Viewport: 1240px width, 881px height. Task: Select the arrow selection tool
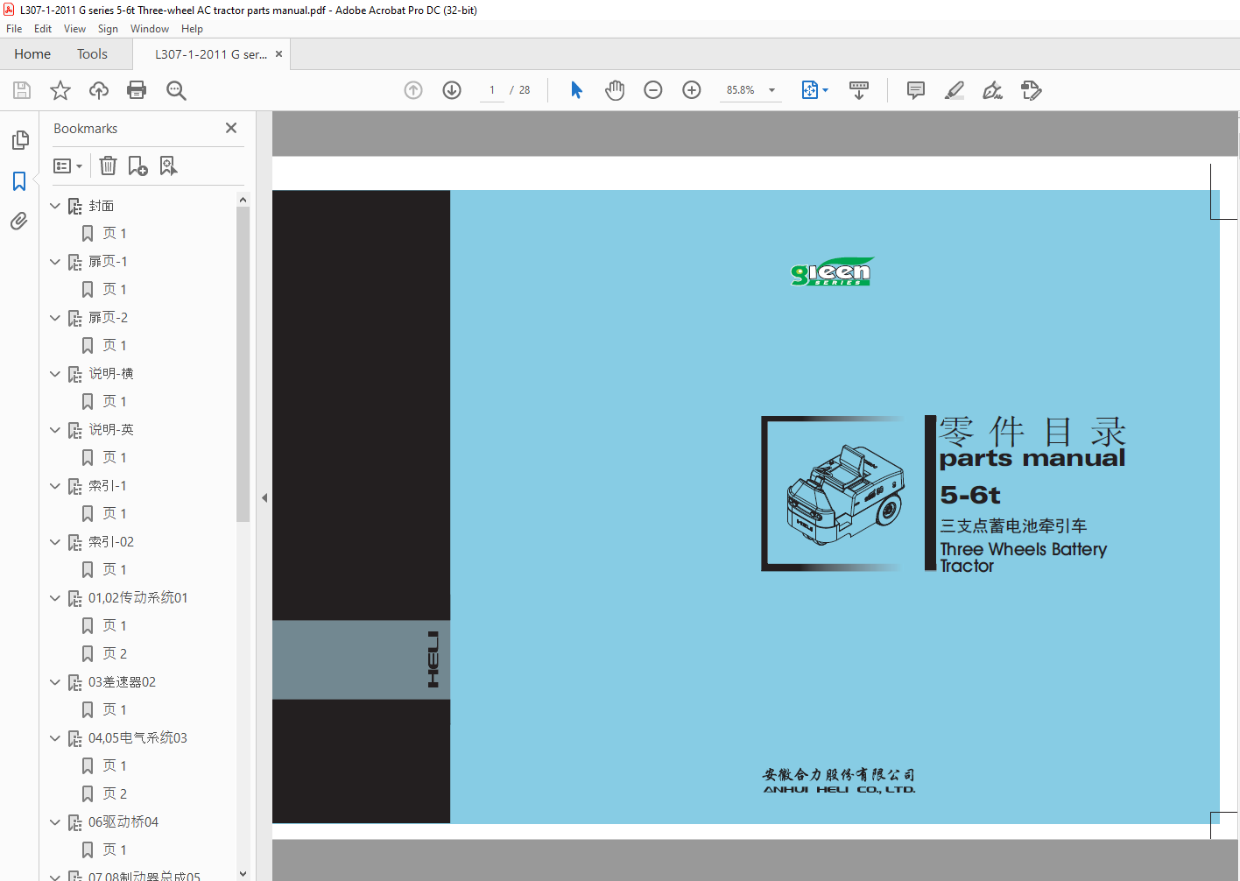coord(576,90)
